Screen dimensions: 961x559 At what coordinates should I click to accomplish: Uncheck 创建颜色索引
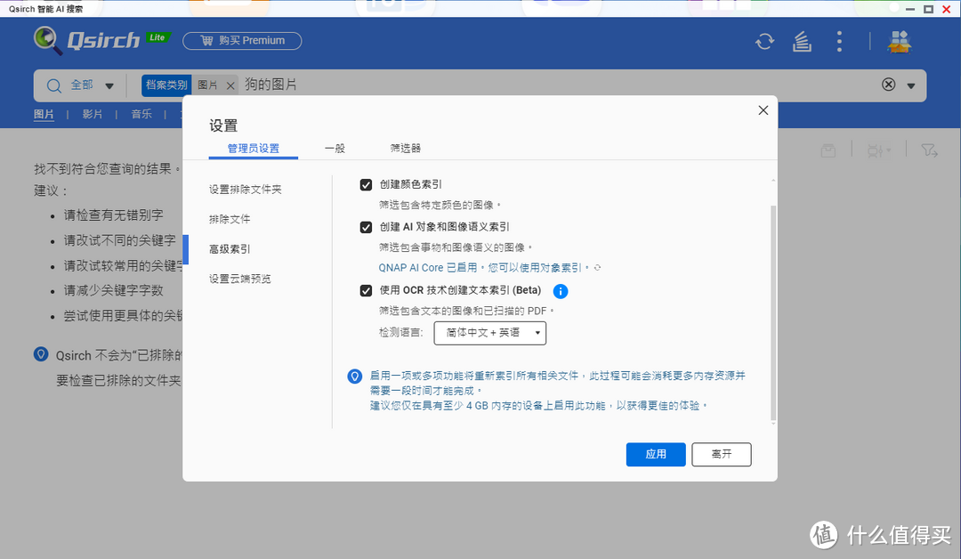[366, 184]
